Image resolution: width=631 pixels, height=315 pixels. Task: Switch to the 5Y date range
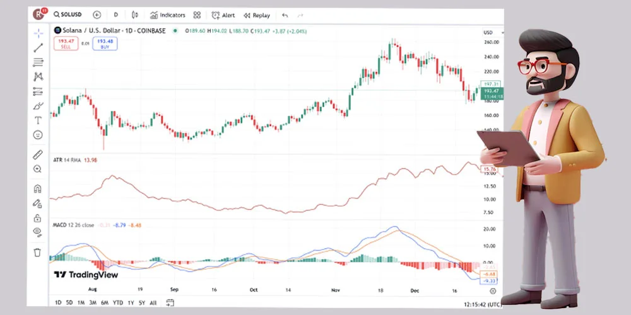click(141, 302)
